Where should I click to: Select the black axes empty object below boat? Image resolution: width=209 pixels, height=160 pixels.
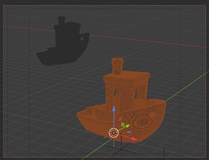coord(121,149)
